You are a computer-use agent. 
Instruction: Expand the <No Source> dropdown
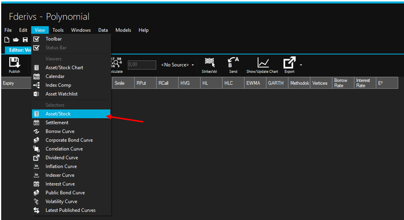click(x=177, y=65)
